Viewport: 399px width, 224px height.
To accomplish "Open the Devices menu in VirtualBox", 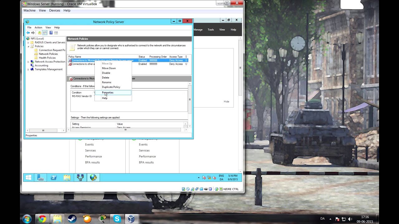I will 55,10.
